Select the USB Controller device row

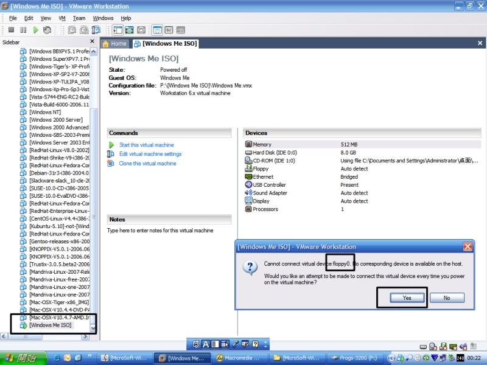(x=363, y=185)
